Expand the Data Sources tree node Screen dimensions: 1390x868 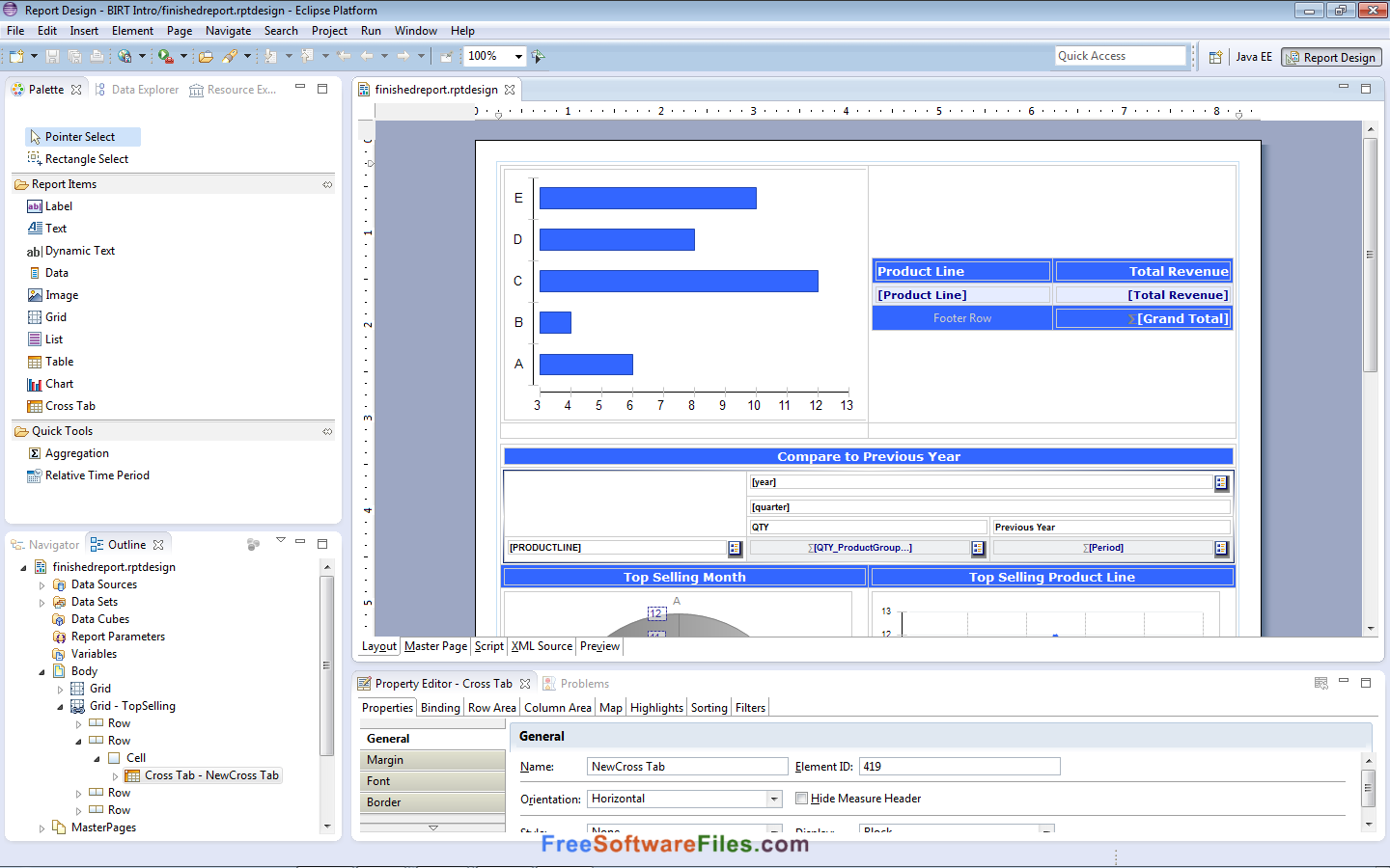(x=42, y=585)
